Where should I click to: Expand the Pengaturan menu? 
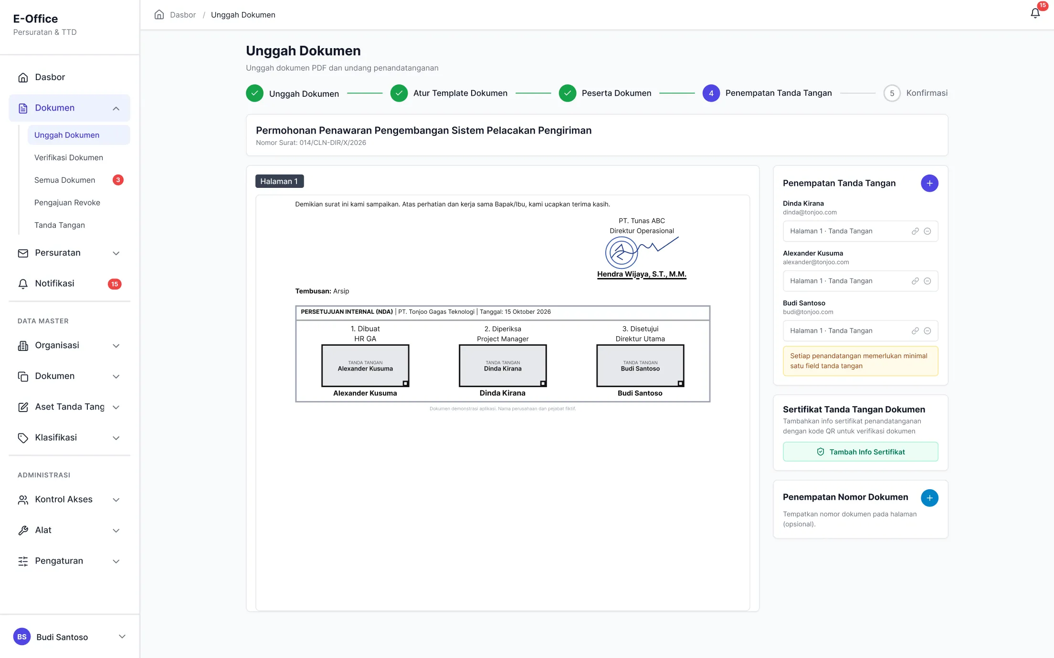pos(69,561)
